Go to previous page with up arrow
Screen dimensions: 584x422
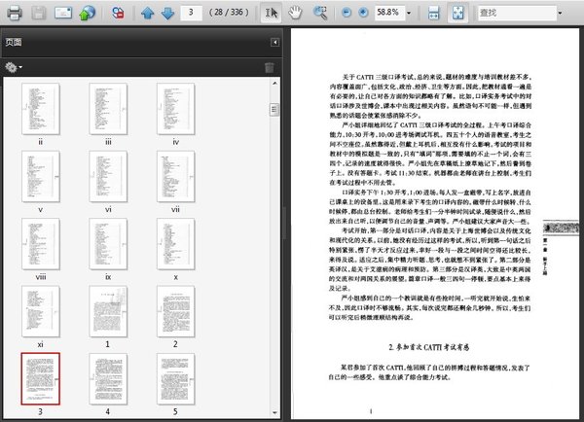[148, 14]
